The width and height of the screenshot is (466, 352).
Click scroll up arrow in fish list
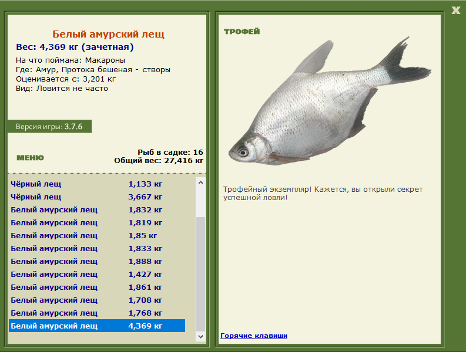200,182
